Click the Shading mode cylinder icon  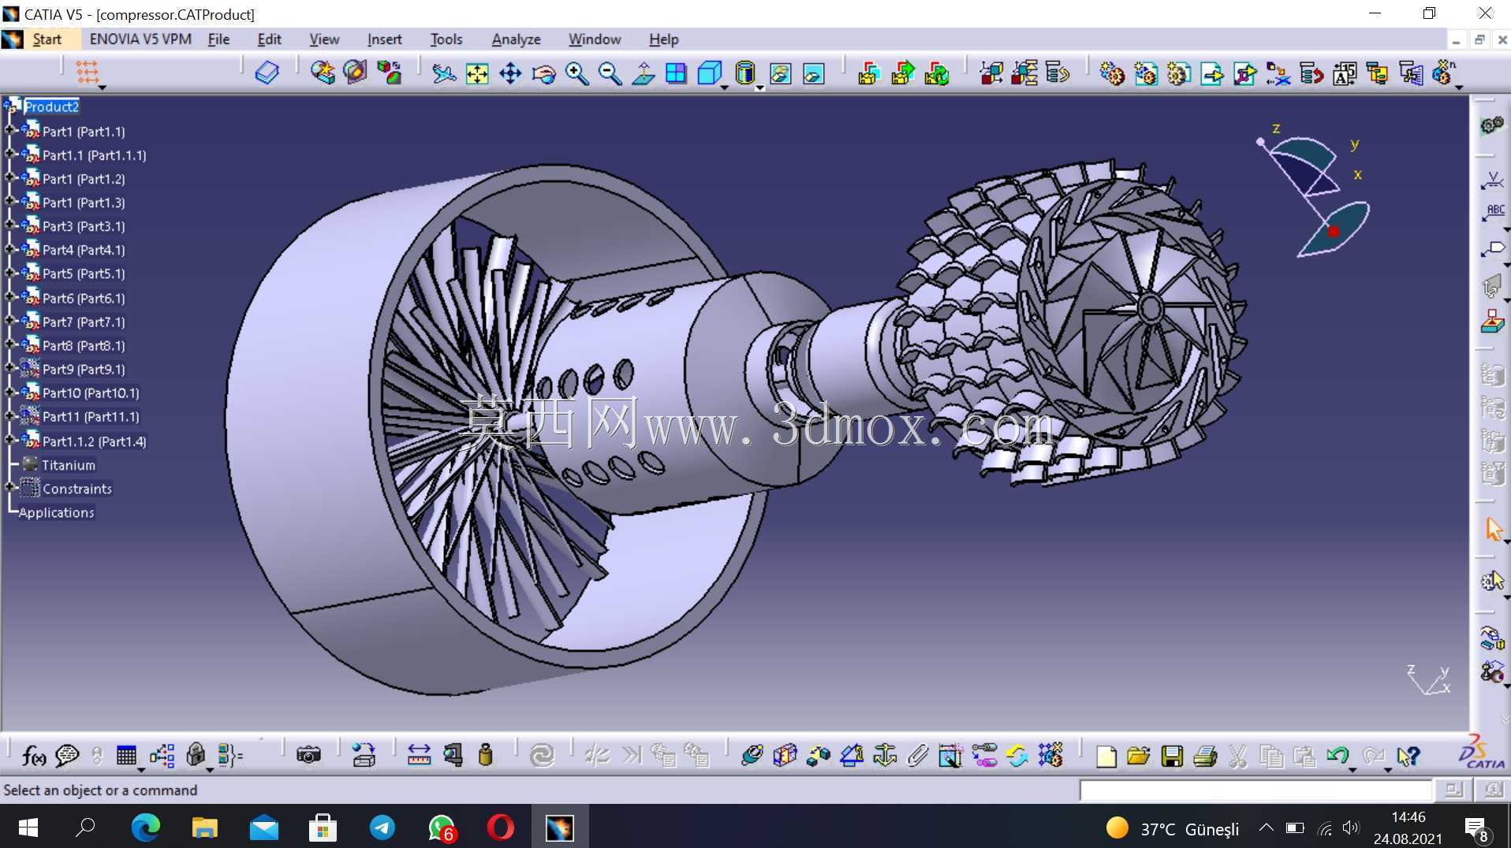744,73
